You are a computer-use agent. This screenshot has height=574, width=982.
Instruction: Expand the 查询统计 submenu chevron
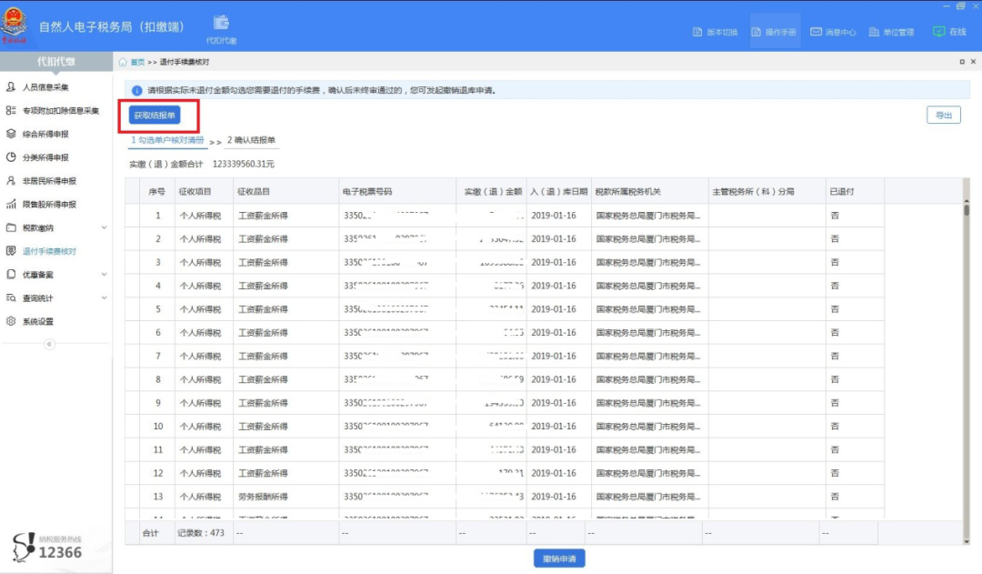pyautogui.click(x=104, y=297)
